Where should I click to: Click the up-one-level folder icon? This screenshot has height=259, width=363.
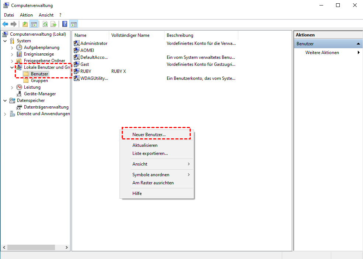(x=25, y=24)
